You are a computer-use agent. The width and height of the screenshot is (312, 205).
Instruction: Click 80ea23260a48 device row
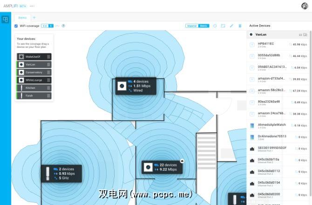(x=278, y=102)
